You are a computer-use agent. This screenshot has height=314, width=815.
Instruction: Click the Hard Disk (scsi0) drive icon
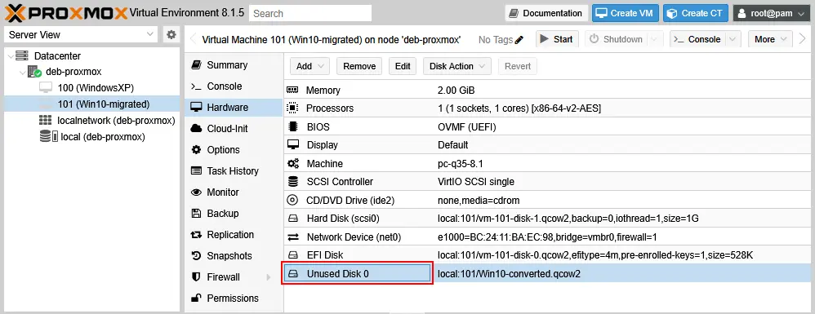coord(292,219)
